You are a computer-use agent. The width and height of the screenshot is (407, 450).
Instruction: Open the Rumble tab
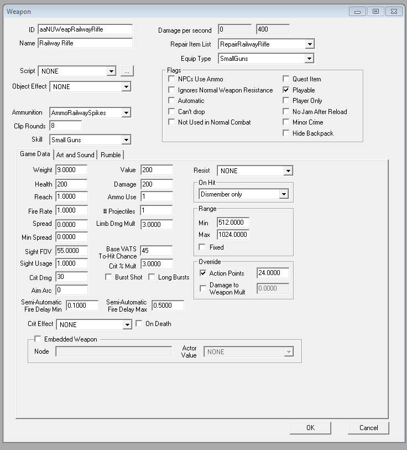pos(111,155)
